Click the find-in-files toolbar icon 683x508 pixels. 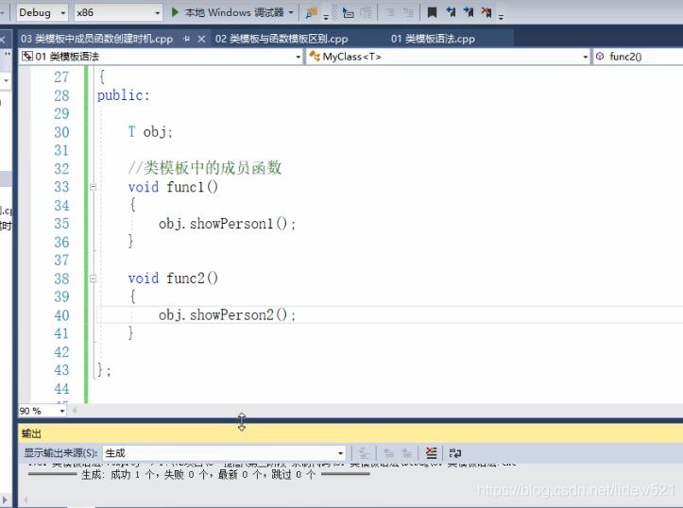click(x=312, y=12)
